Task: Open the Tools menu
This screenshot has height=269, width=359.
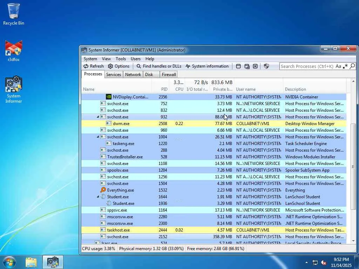Action: [121, 59]
